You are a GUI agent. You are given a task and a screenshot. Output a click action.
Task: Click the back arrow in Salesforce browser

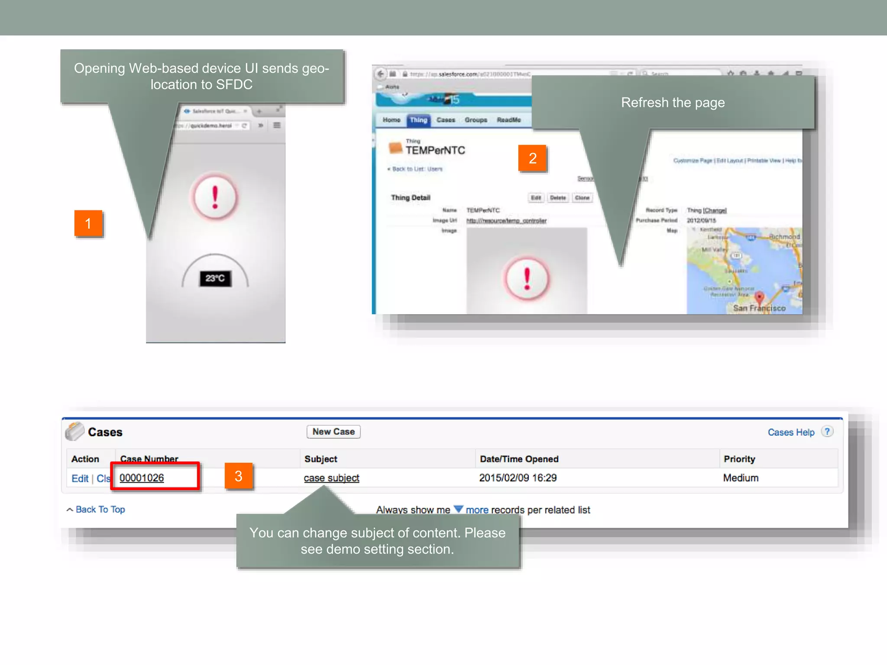[380, 74]
